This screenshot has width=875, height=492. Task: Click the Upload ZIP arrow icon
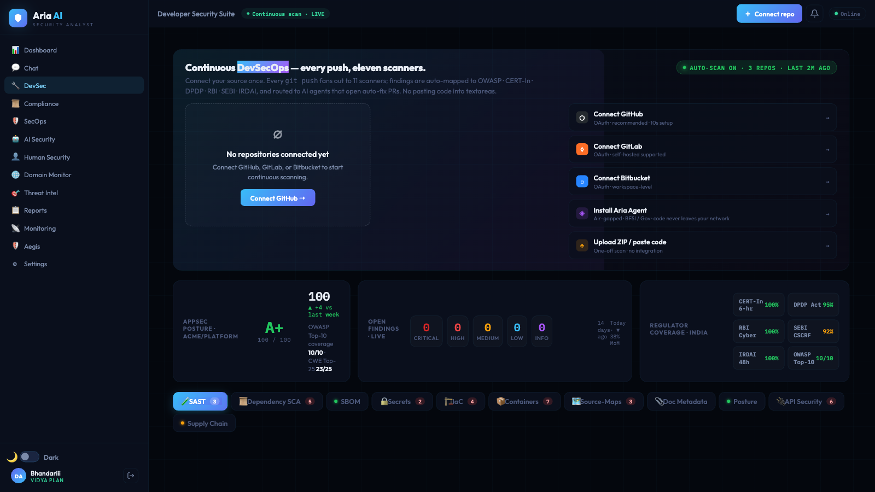point(582,245)
